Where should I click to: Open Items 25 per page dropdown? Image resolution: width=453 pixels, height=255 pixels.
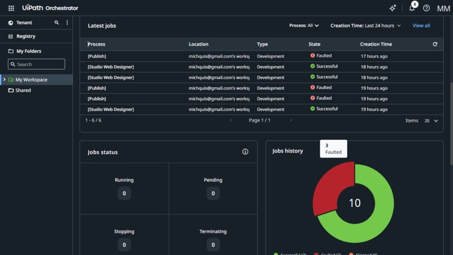(x=431, y=120)
